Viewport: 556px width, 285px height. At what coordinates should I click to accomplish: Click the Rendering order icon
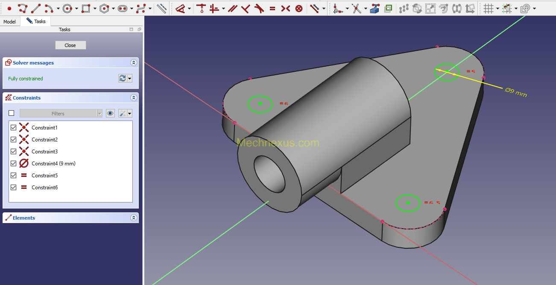pos(526,8)
